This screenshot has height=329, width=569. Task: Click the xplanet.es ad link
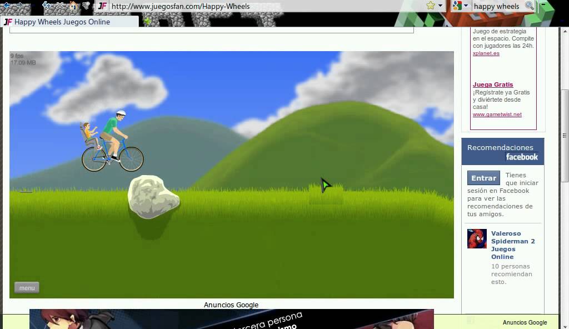click(486, 53)
